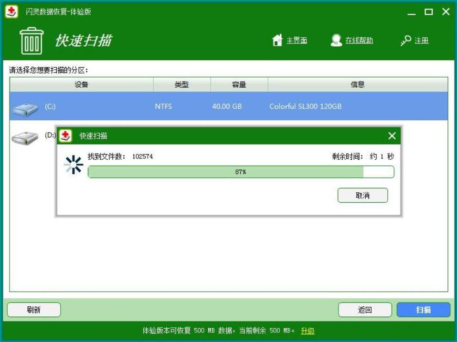Close the 快速扫描 progress dialog

[392, 135]
